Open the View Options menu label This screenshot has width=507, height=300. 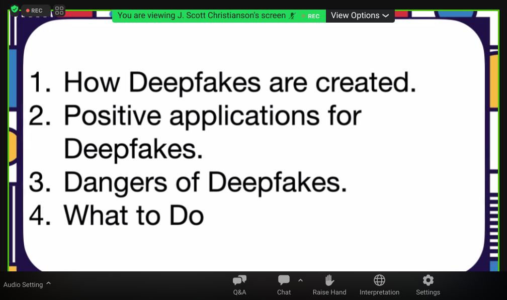[355, 16]
